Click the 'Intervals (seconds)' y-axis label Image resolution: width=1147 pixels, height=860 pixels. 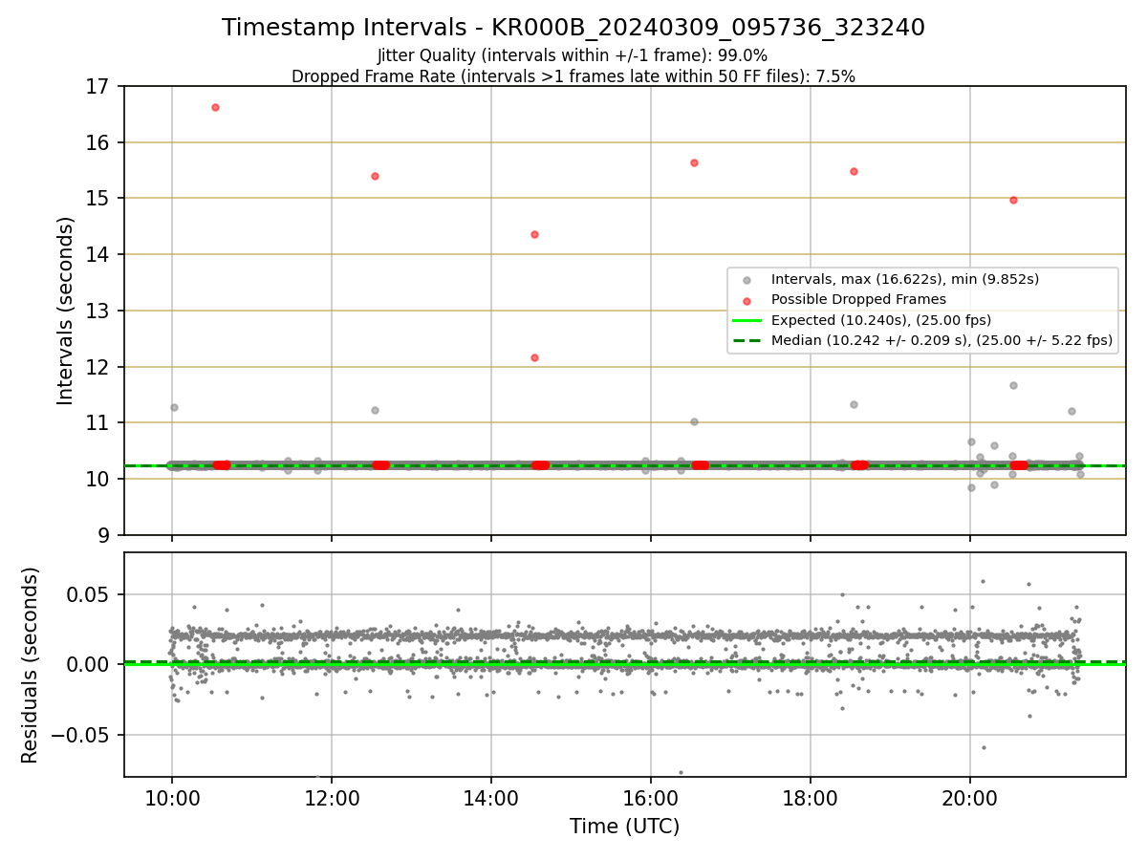click(x=65, y=311)
